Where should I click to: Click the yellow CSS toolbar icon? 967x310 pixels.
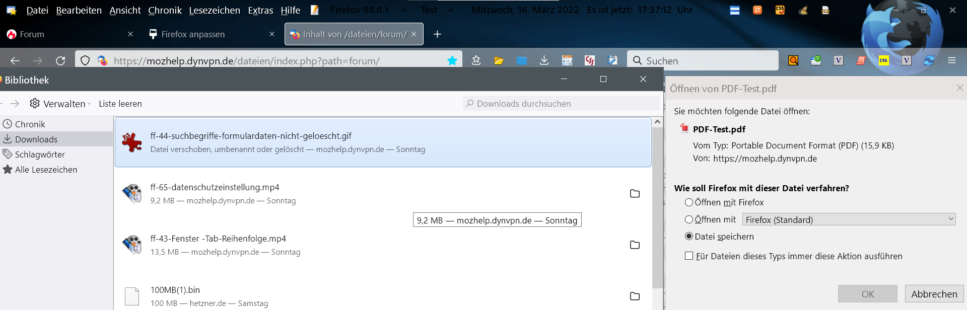[883, 61]
